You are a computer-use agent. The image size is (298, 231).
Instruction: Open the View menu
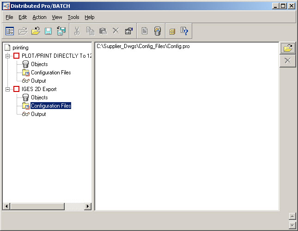click(57, 17)
